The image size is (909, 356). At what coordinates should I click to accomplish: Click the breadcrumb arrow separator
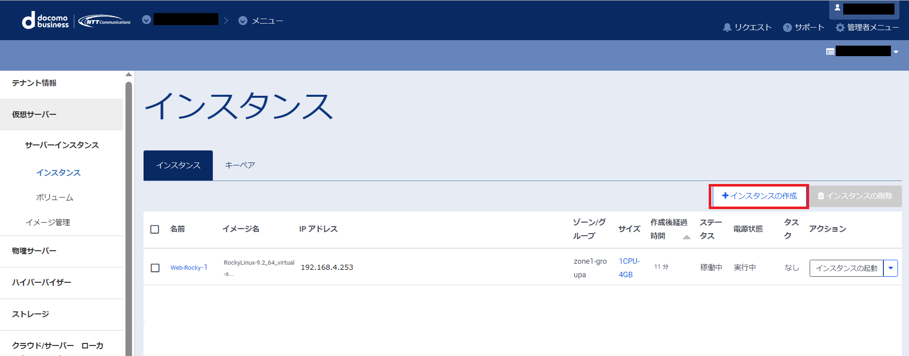pyautogui.click(x=226, y=21)
